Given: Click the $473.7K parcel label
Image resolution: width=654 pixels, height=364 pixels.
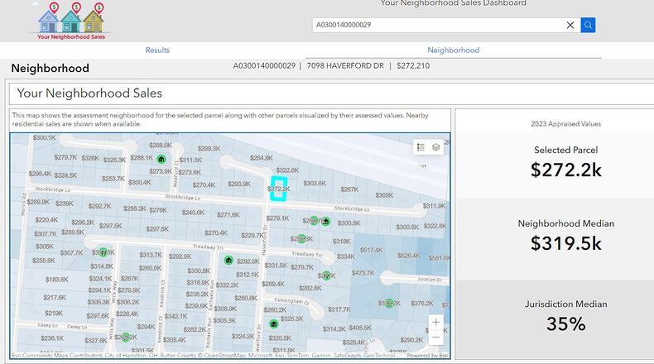Looking at the screenshot, I should click(363, 273).
